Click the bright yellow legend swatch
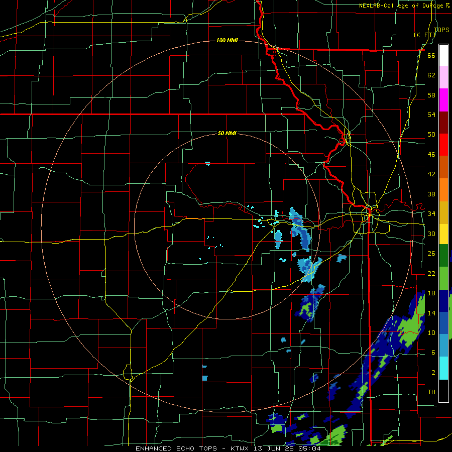Screen dimensions: 452x452 point(443,234)
